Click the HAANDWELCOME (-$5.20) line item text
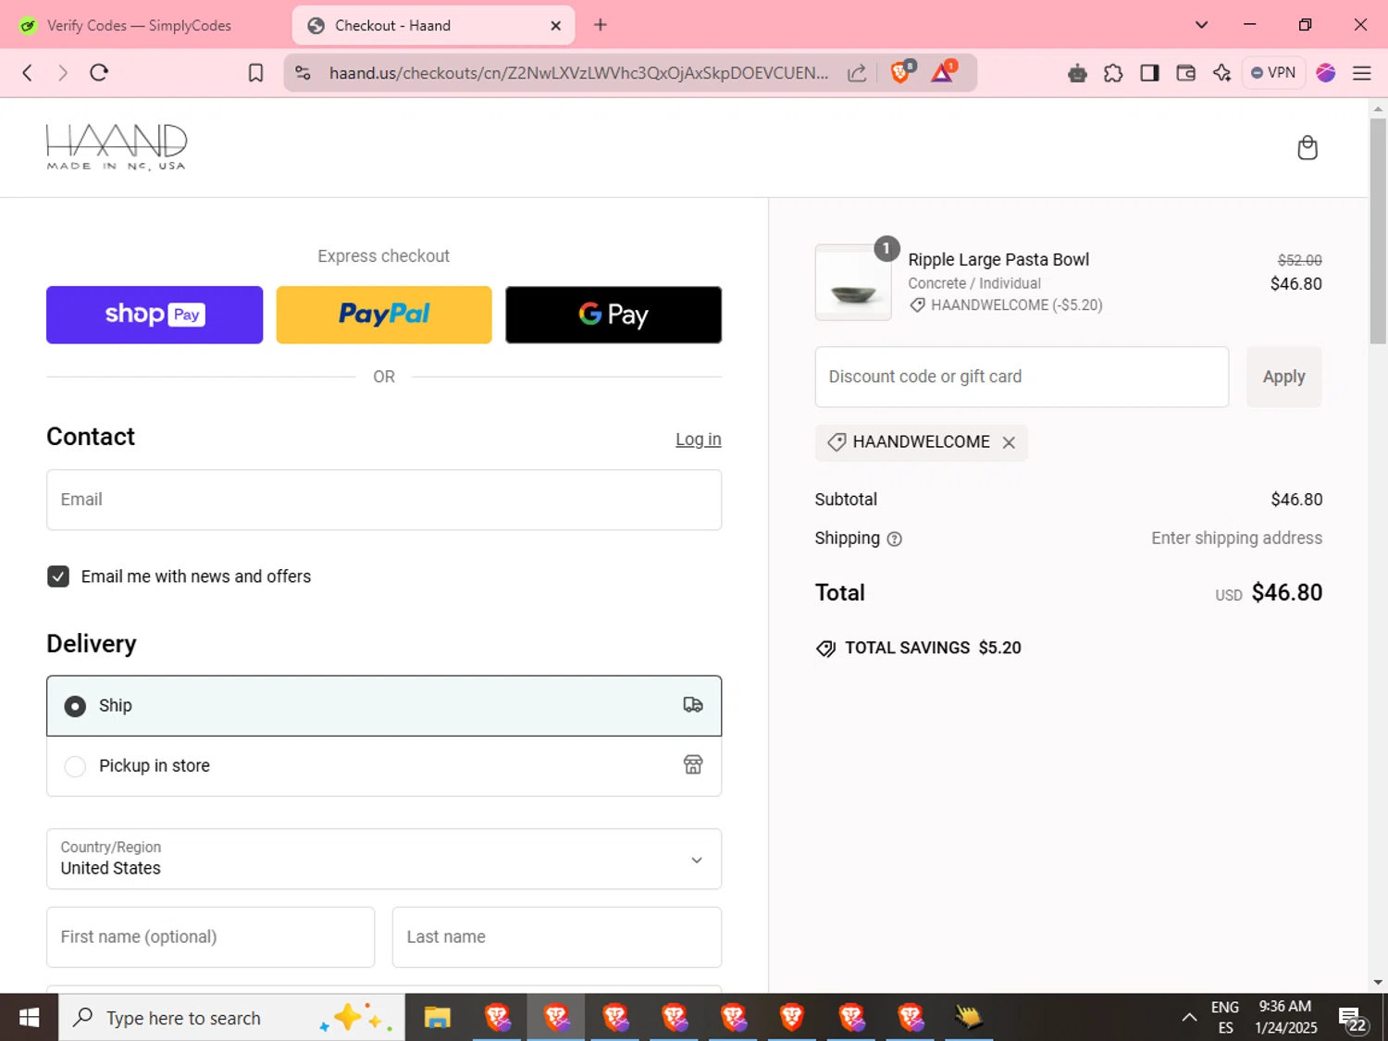Viewport: 1388px width, 1041px height. (1016, 305)
